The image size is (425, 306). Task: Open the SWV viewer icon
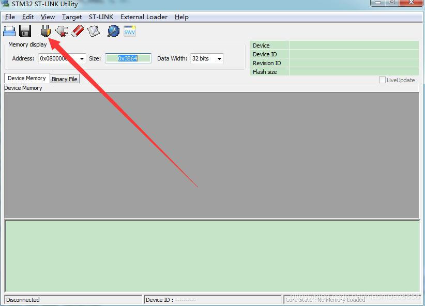[x=129, y=30]
